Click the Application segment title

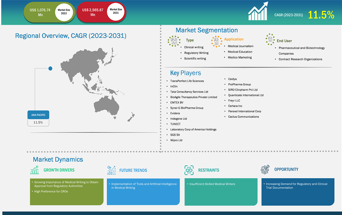(x=234, y=39)
